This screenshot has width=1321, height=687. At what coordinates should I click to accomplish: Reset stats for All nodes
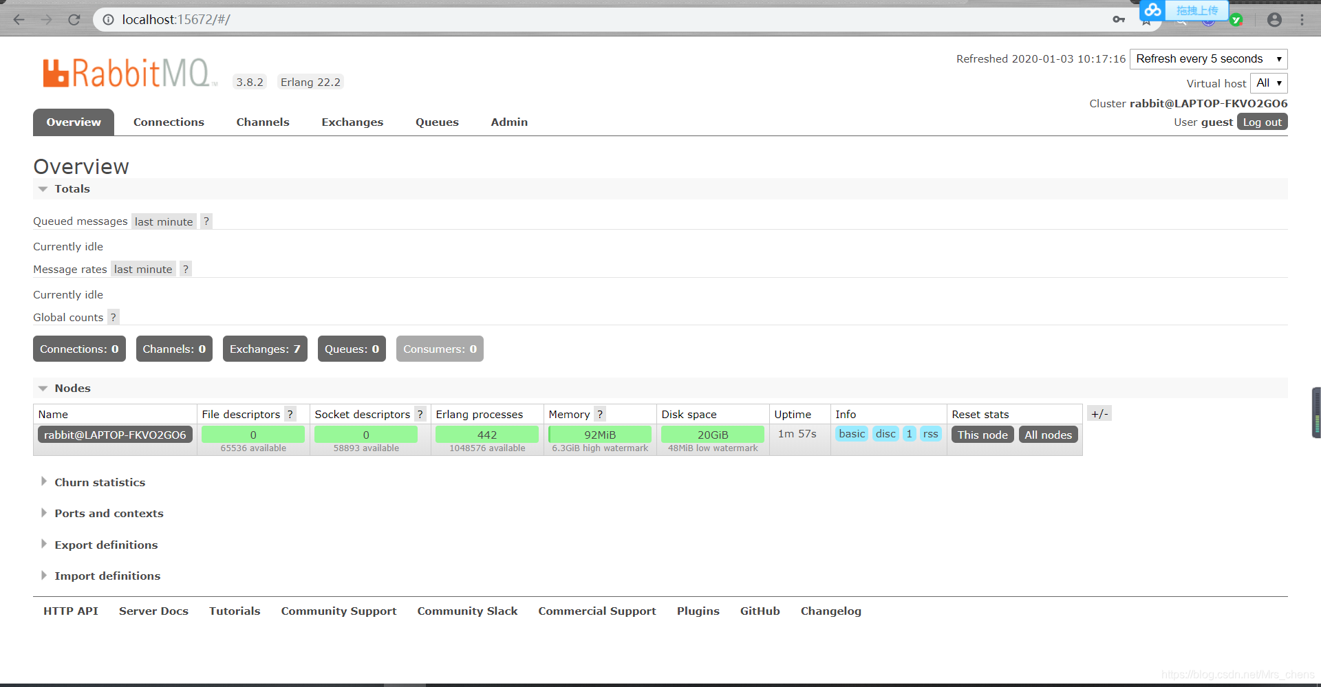(x=1048, y=435)
